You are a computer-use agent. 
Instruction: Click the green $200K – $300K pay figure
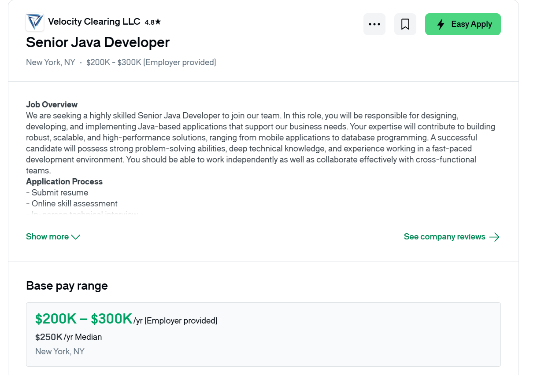(x=84, y=319)
